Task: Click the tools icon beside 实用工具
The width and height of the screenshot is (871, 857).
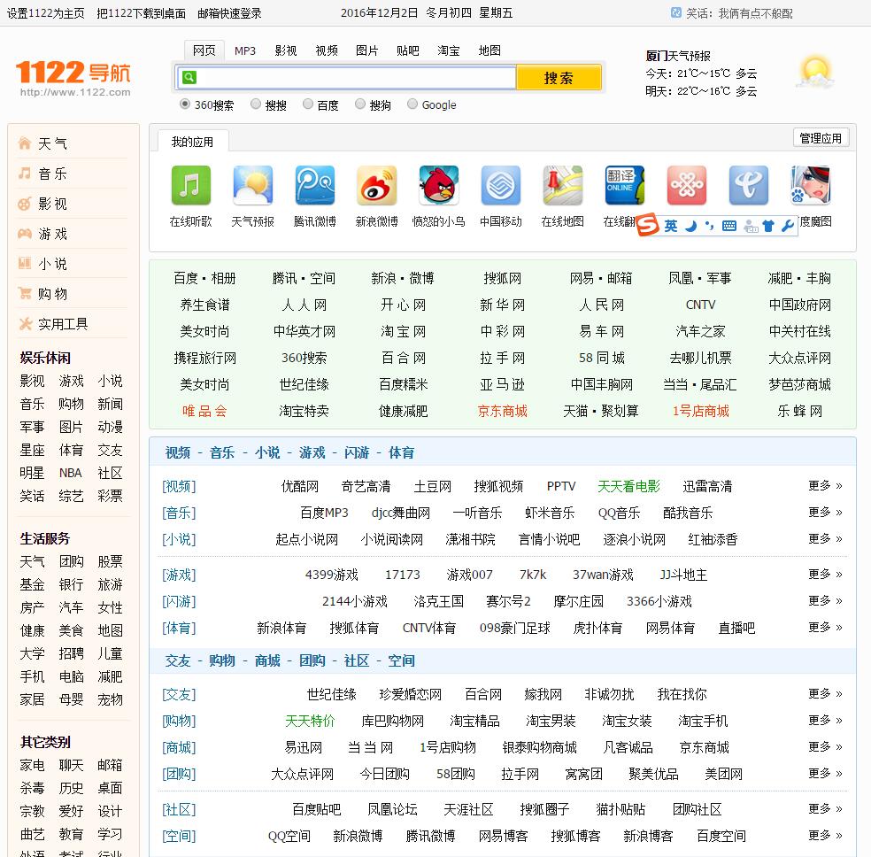Action: click(25, 323)
